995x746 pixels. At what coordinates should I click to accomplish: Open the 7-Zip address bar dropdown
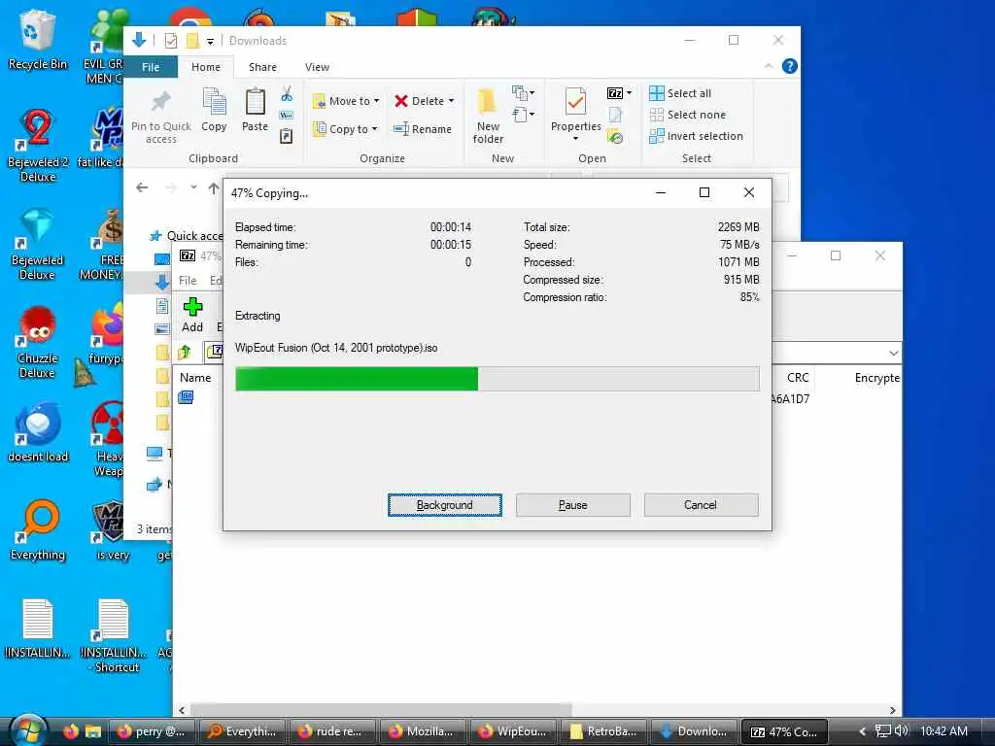point(894,354)
